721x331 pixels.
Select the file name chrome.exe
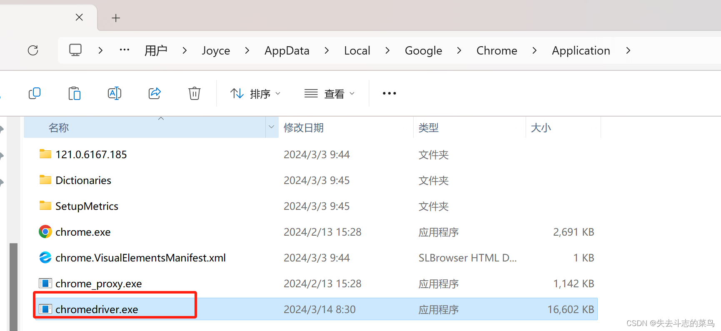tap(83, 232)
